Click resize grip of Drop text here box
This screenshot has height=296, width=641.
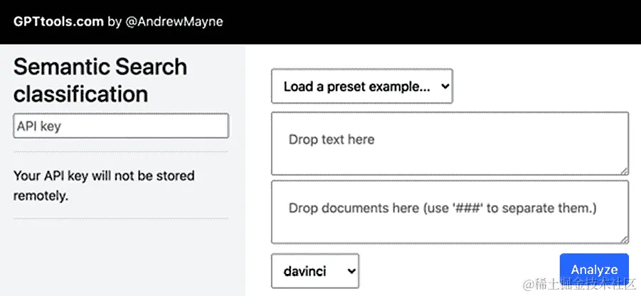[624, 172]
